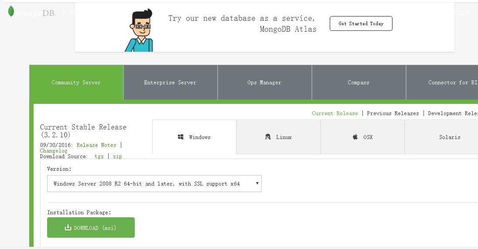Viewport: 478px width, 249px height.
Task: Select the OSX platform tab
Action: [x=362, y=137]
